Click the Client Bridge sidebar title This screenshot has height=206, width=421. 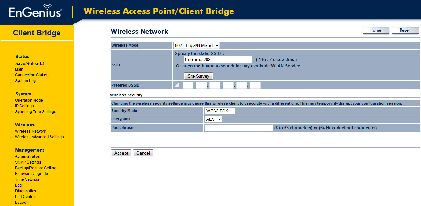pyautogui.click(x=37, y=33)
